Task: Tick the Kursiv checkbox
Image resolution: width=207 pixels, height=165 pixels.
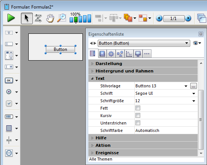Action: (x=138, y=116)
